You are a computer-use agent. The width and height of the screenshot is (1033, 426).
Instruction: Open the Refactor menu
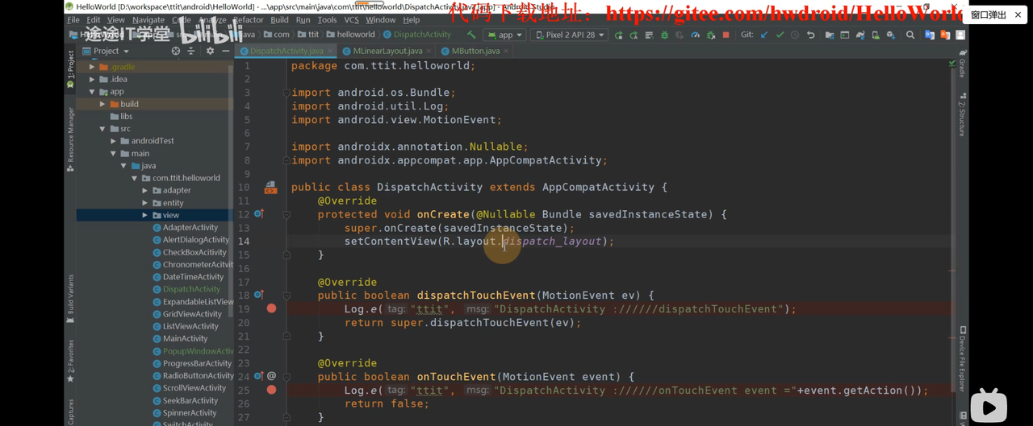(248, 19)
